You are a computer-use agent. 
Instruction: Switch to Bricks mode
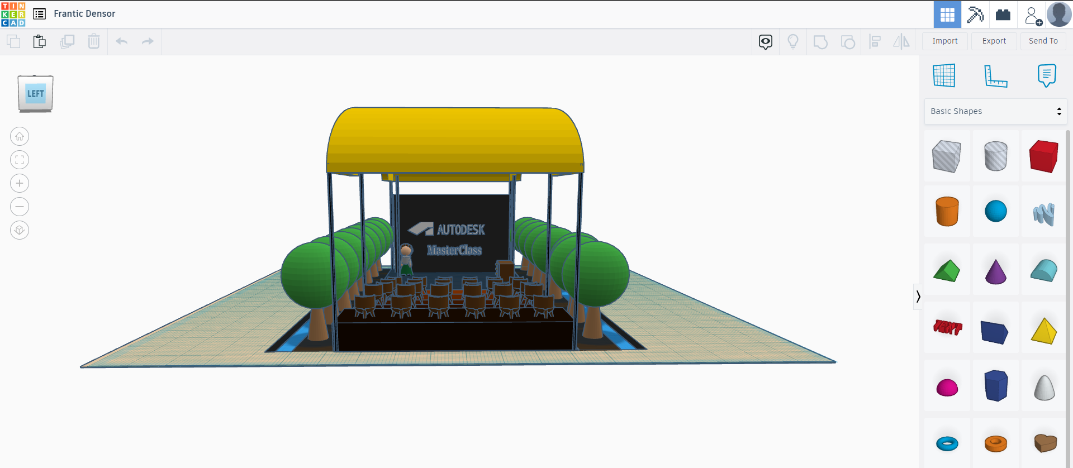click(1003, 15)
